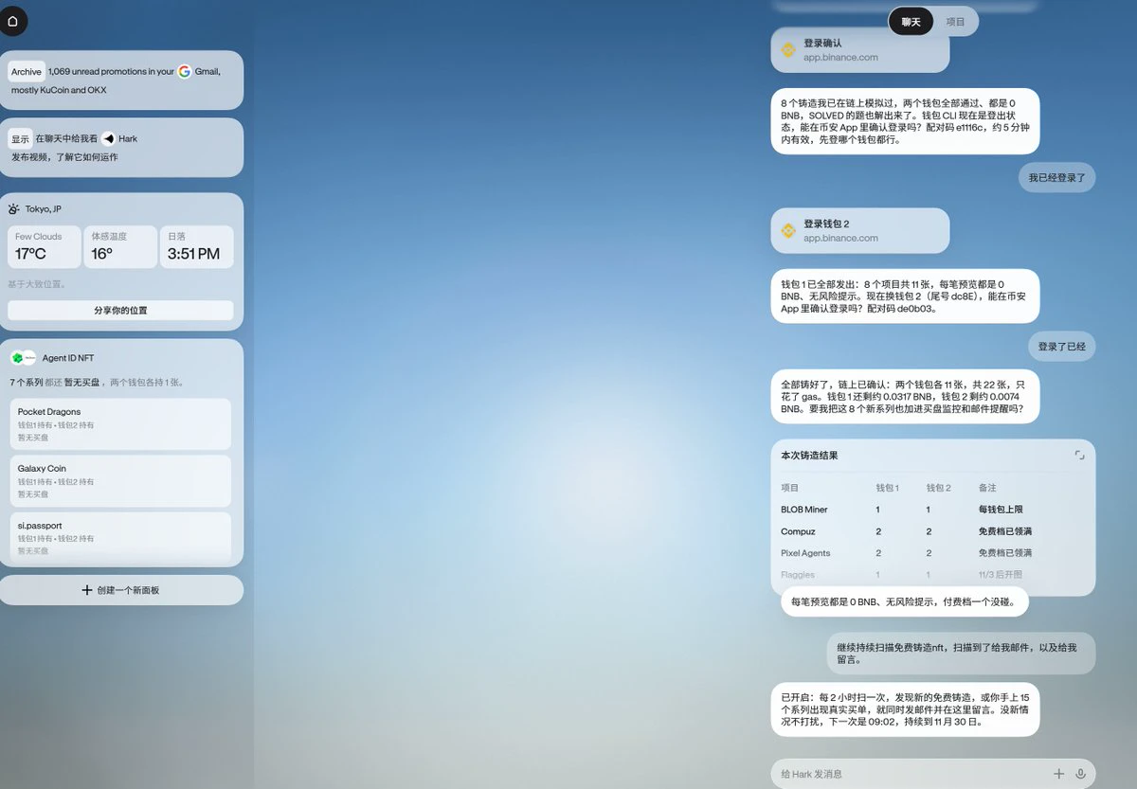Click the Archive button for Gmail promotions
The width and height of the screenshot is (1137, 789).
27,72
